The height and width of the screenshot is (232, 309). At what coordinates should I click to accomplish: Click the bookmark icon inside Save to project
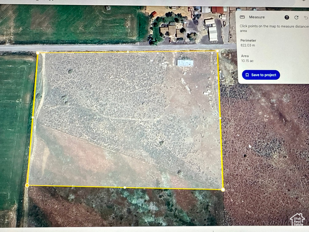click(x=247, y=75)
